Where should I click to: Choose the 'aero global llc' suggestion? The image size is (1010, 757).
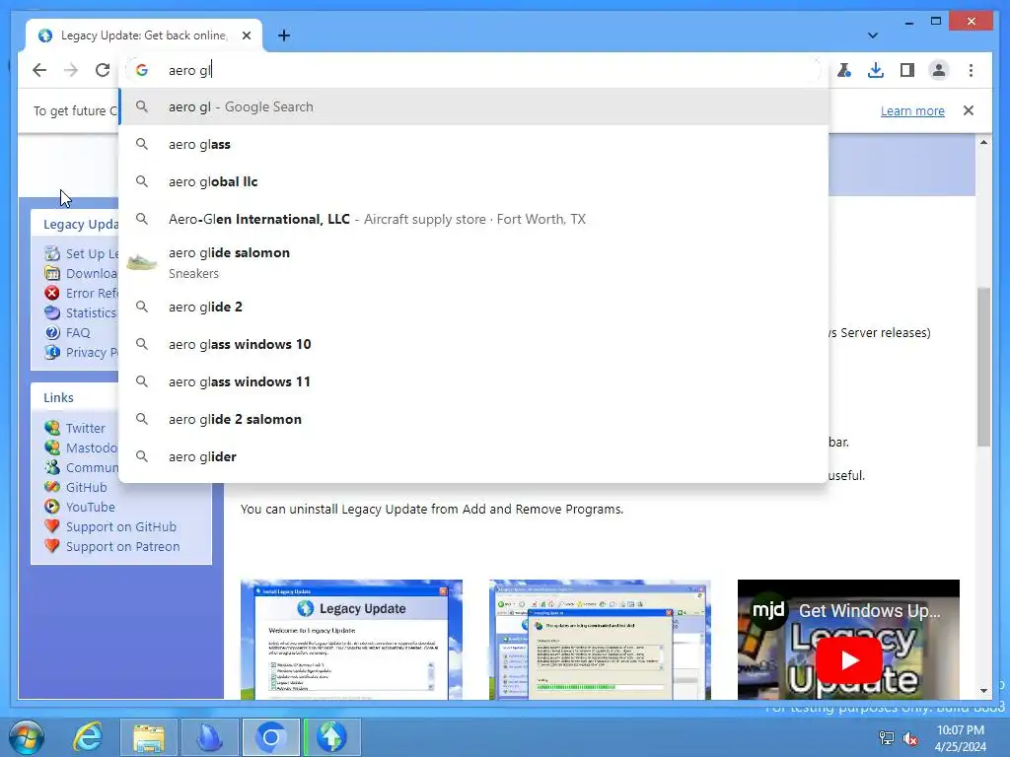[x=474, y=181]
